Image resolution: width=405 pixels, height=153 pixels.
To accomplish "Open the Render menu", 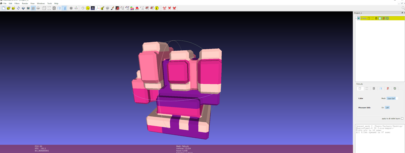I will [x=25, y=4].
